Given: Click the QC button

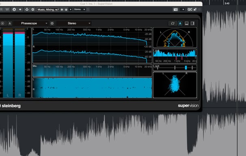Looking at the screenshot, I should pyautogui.click(x=190, y=10).
